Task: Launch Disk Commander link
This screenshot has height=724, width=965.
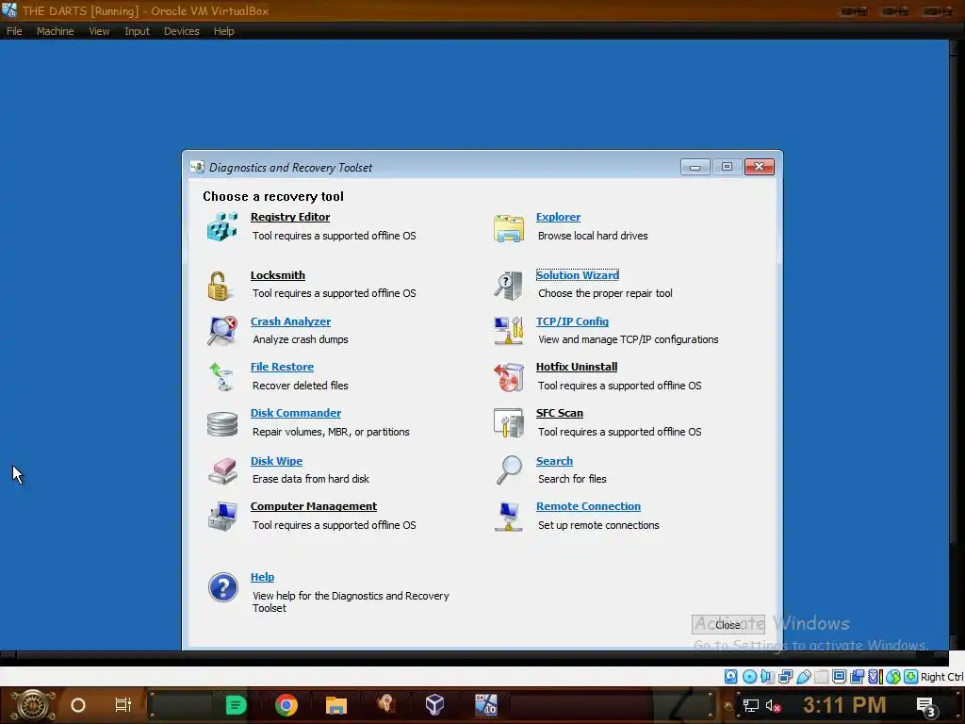Action: [295, 413]
